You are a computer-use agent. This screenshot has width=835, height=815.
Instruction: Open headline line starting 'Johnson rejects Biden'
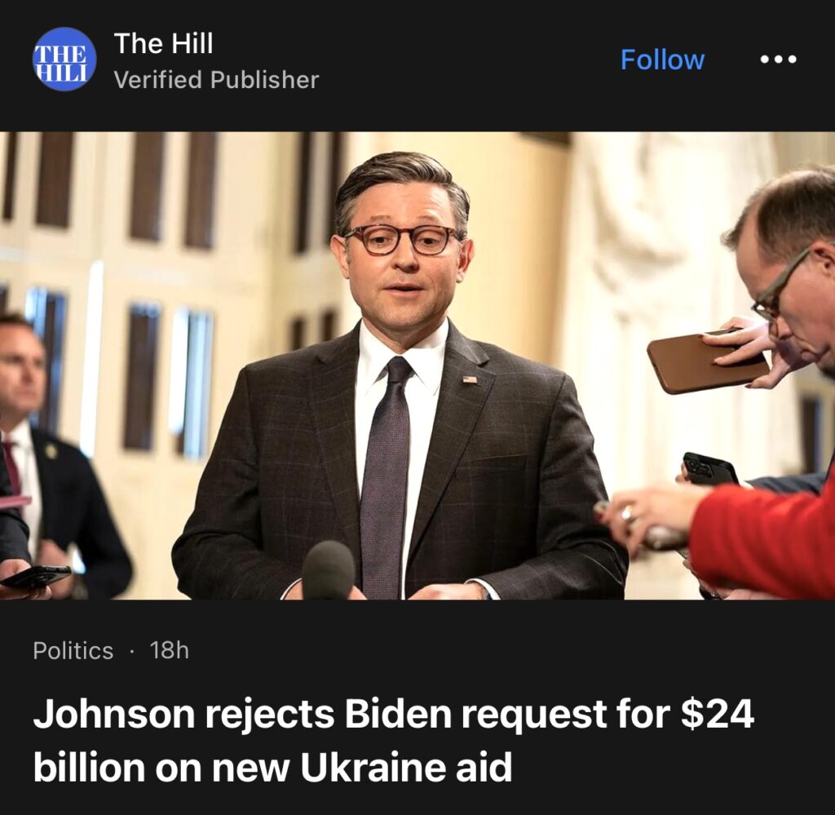pyautogui.click(x=394, y=715)
